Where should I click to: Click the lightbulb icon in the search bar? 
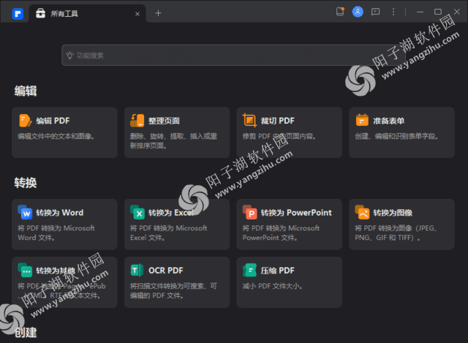point(69,56)
